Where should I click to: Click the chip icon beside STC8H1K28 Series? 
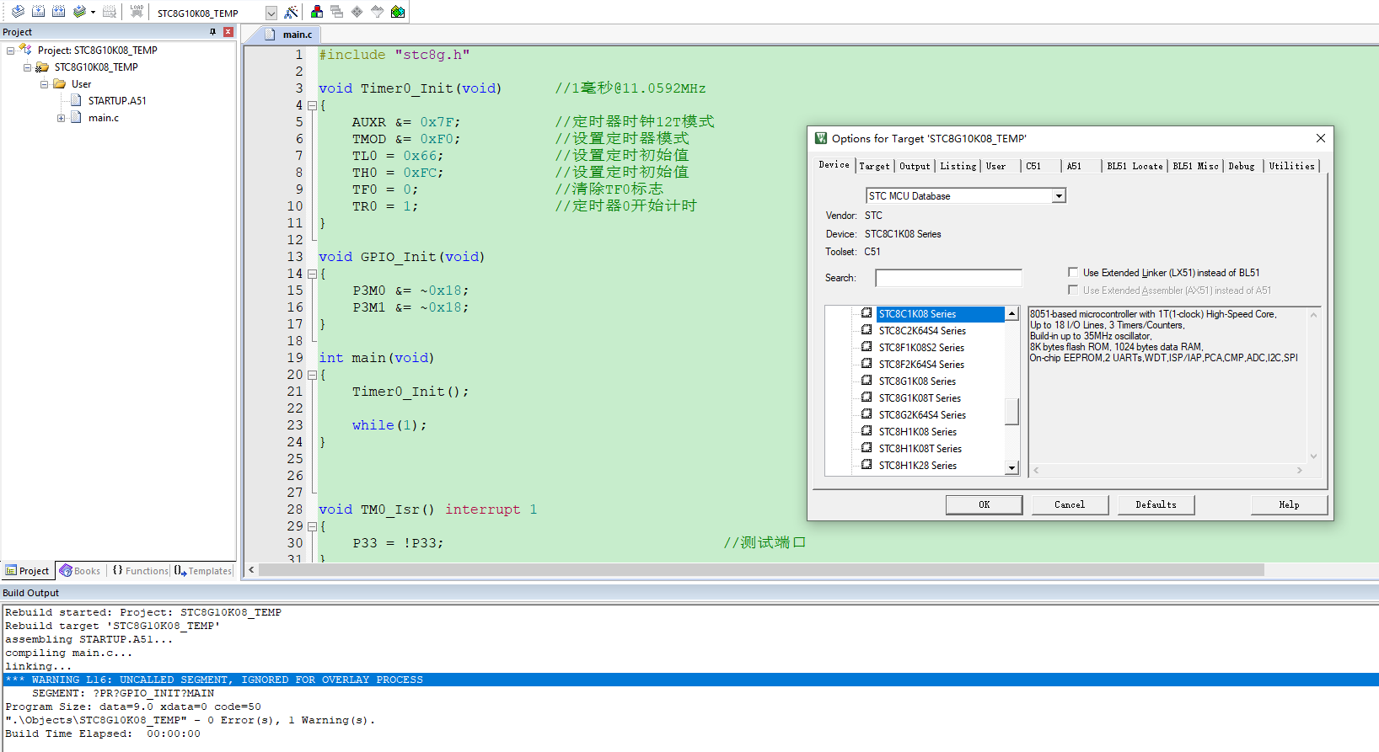click(867, 465)
